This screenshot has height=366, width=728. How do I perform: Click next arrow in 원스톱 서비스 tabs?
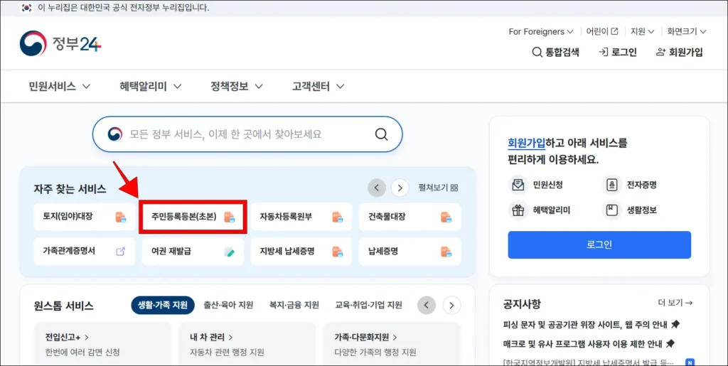[x=451, y=305]
